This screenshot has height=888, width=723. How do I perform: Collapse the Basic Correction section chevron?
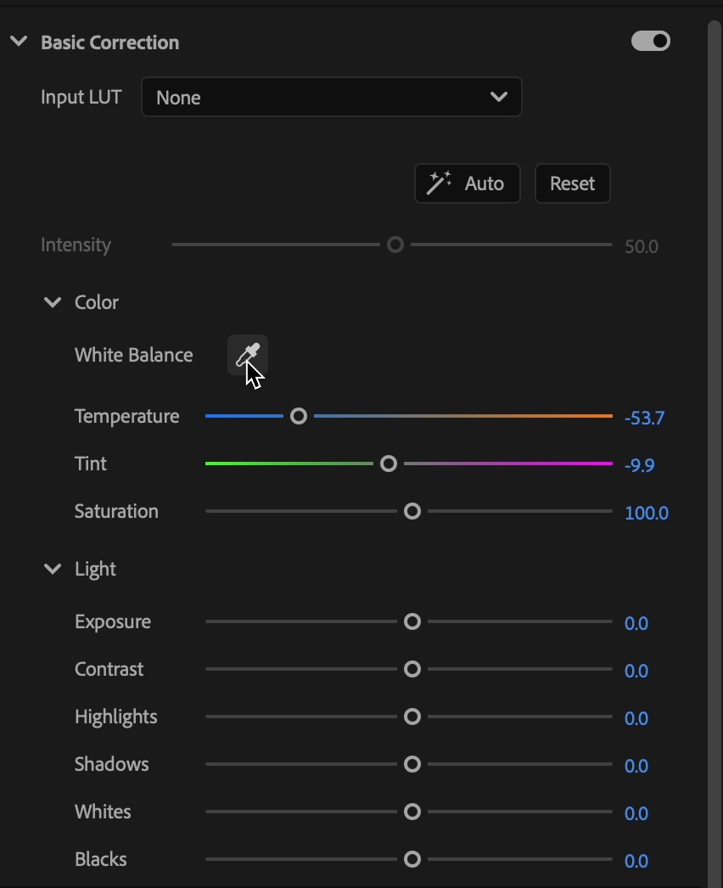(19, 42)
